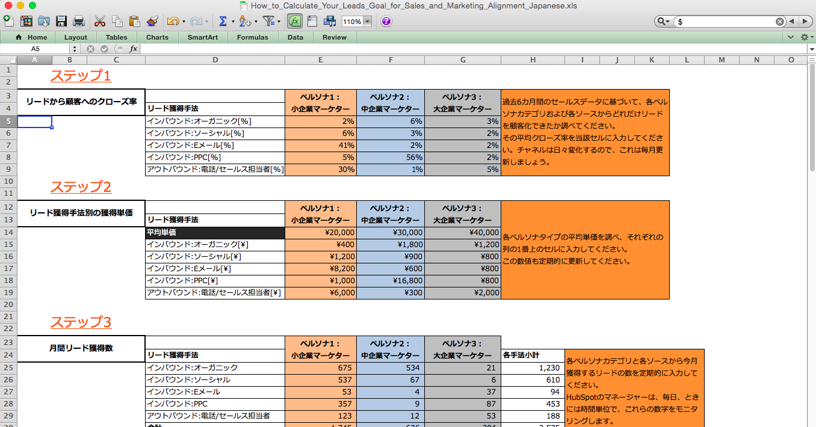Cut the selection with the scissors icon
Image resolution: width=816 pixels, height=427 pixels.
click(x=99, y=20)
